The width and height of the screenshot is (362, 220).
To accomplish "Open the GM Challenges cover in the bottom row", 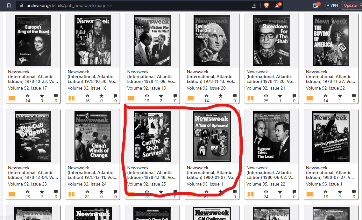I will 212,214.
